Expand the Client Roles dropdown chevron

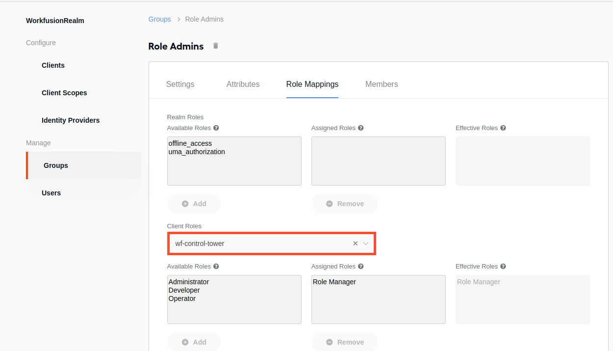366,243
